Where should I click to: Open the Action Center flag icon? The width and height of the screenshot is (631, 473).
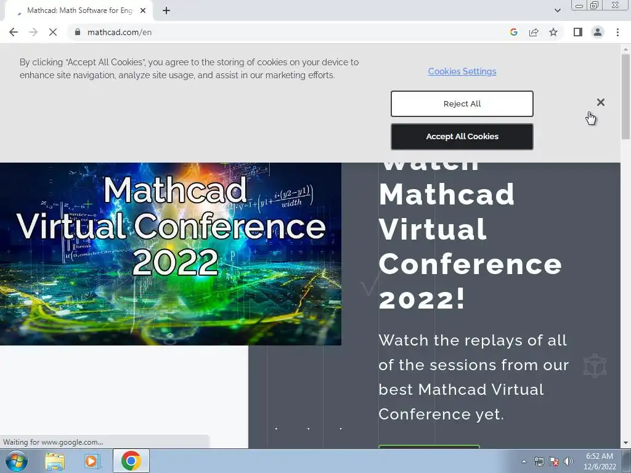coord(554,461)
